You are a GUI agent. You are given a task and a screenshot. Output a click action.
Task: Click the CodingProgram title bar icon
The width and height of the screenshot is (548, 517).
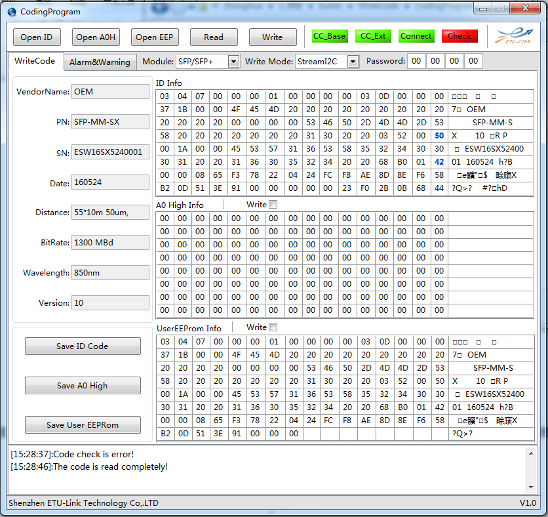(x=12, y=12)
